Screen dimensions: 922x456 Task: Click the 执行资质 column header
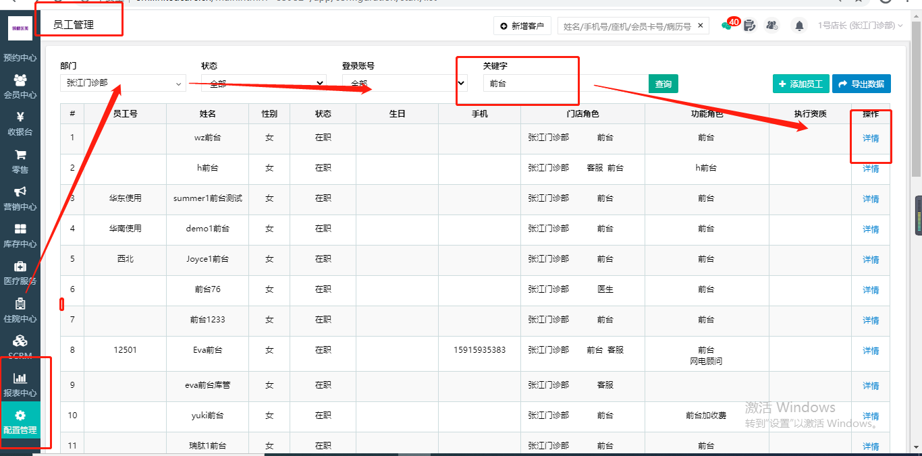(x=810, y=114)
